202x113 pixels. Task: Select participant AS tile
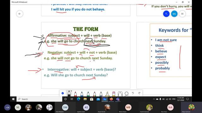click(x=86, y=107)
